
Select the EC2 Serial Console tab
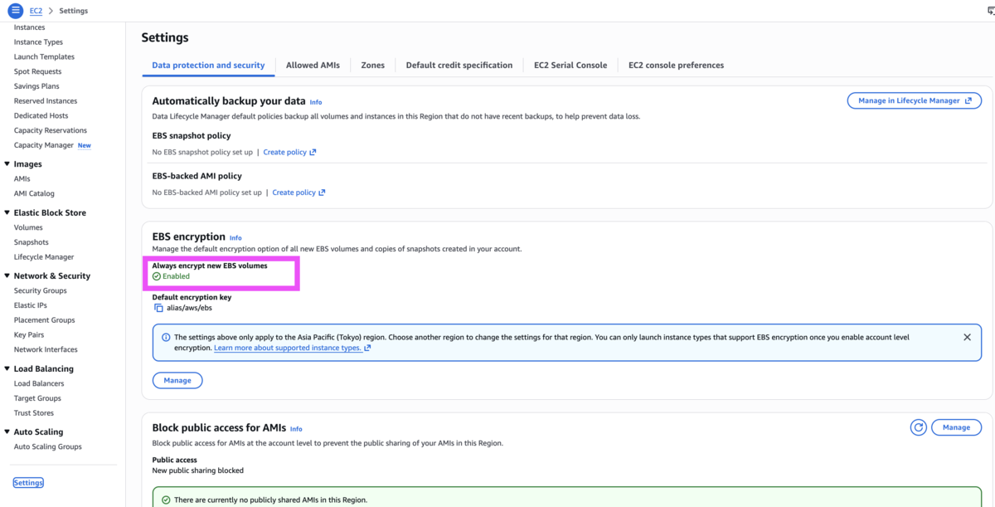570,65
